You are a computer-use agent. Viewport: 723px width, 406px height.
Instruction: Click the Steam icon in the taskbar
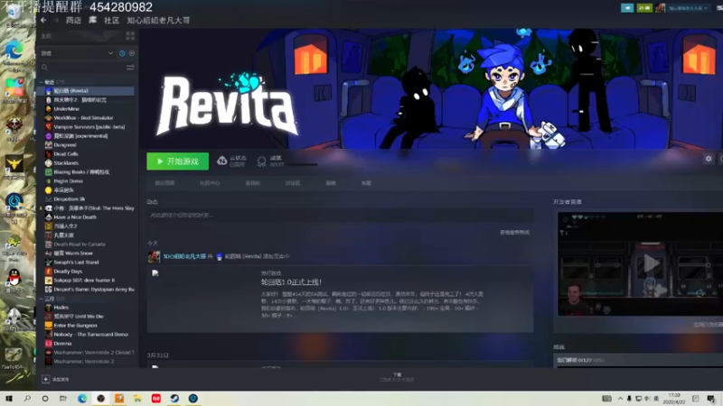click(x=174, y=398)
